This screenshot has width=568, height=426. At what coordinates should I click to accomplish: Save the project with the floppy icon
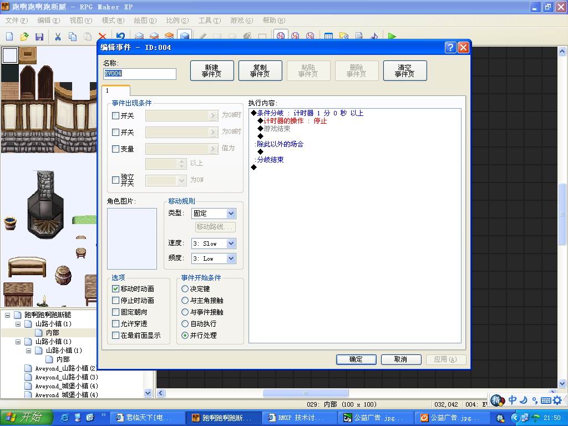pos(39,36)
